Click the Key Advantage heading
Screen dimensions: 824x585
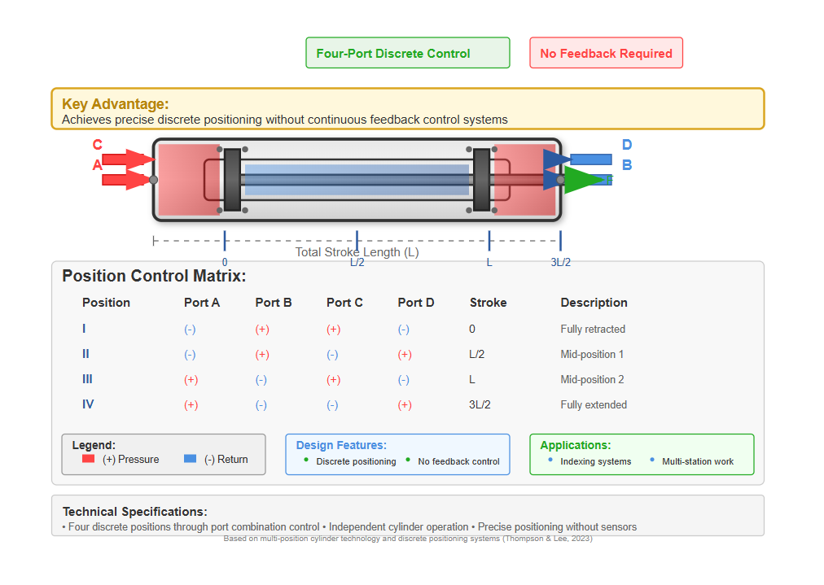[116, 104]
